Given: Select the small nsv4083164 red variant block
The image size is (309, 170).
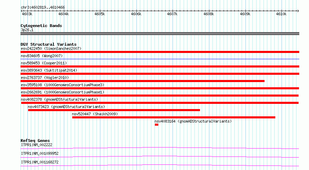Looking at the screenshot, I should 157,125.
